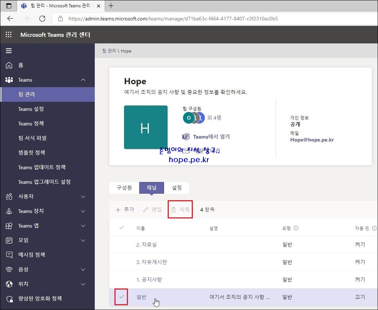378x310 pixels.
Task: Open the 2. 자료실 channel
Action: (147, 245)
